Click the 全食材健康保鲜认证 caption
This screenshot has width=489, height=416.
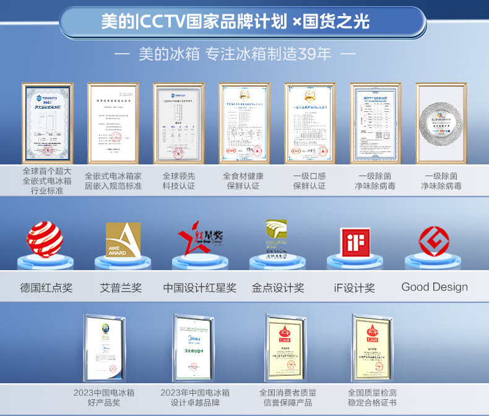point(243,181)
